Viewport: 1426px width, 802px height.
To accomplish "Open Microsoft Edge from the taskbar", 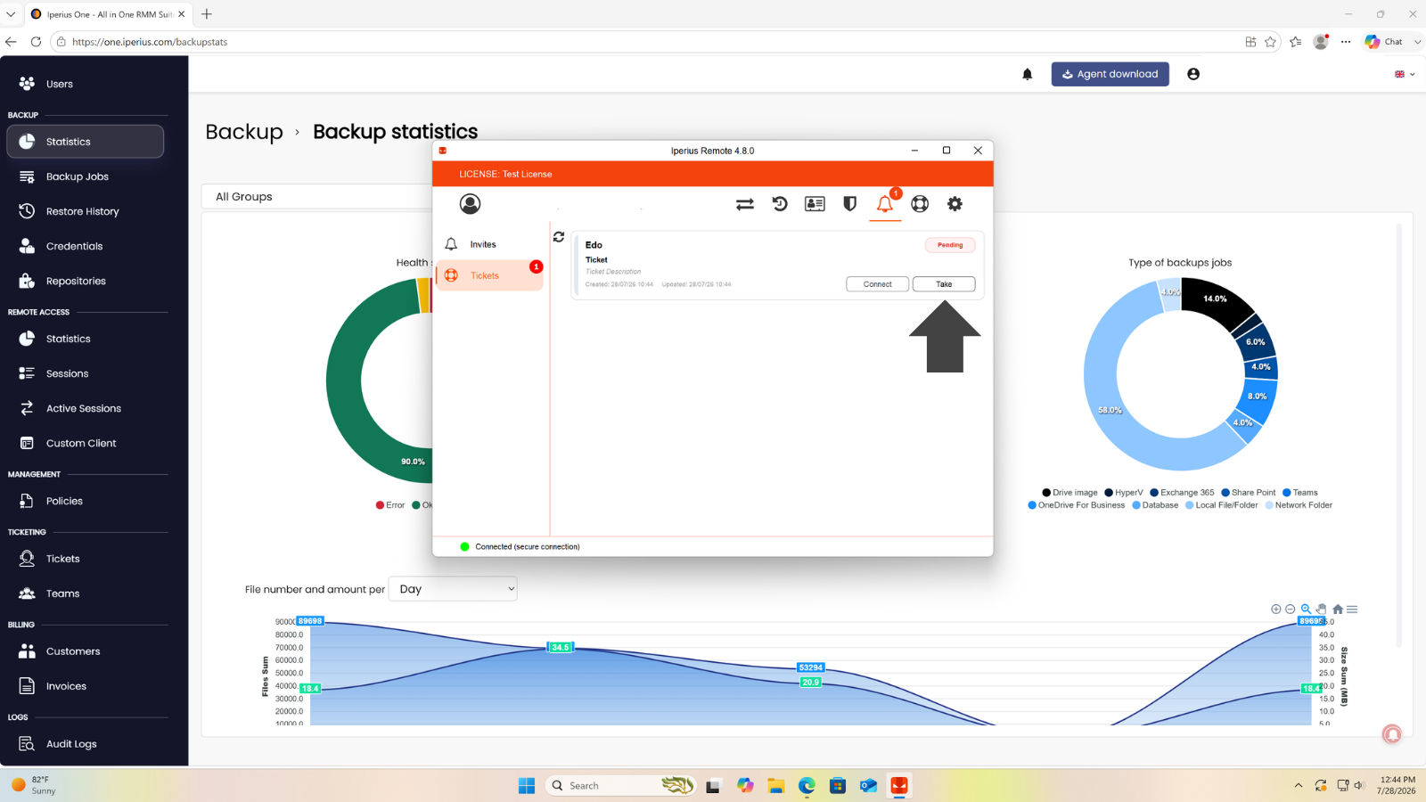I will [807, 785].
